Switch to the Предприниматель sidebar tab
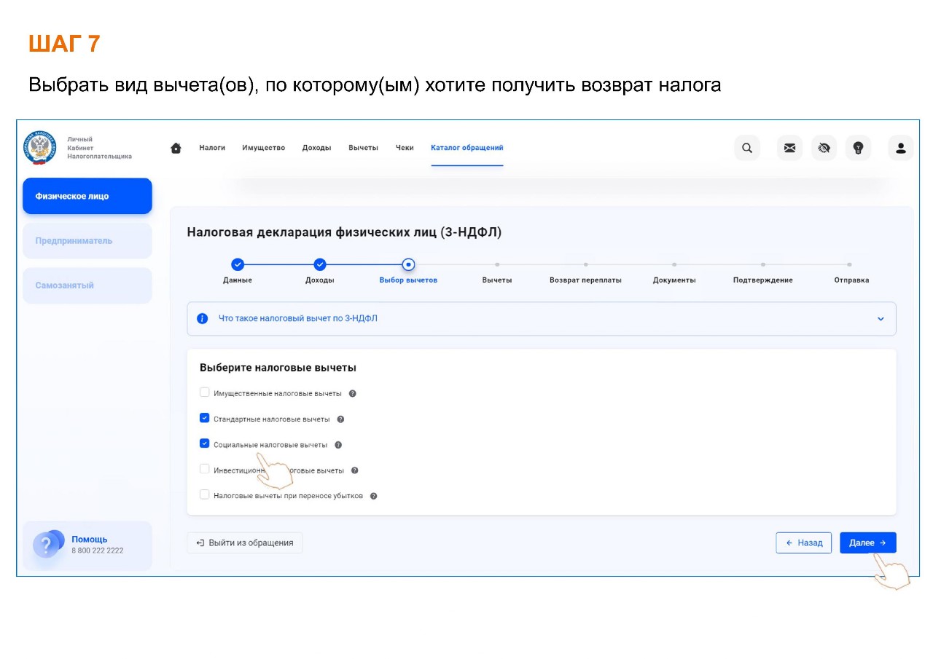 point(87,241)
